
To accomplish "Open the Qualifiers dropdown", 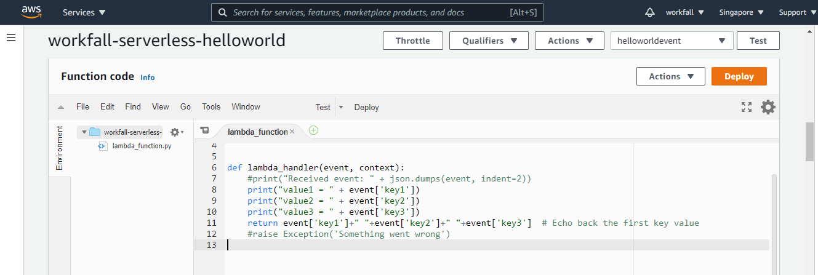I will click(x=489, y=41).
